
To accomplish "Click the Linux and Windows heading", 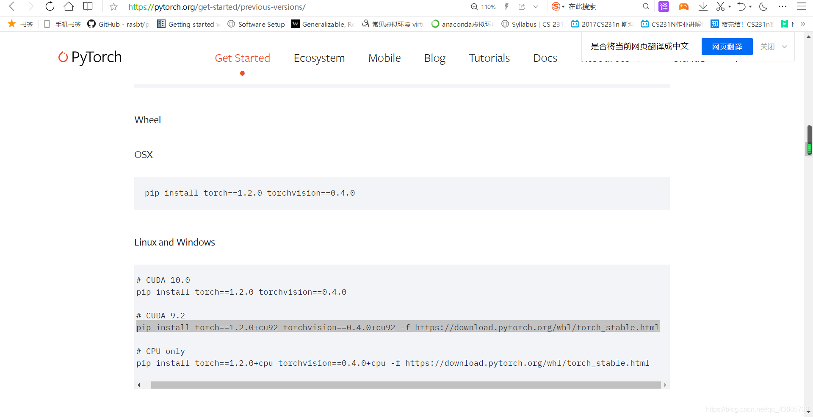I will tap(174, 242).
